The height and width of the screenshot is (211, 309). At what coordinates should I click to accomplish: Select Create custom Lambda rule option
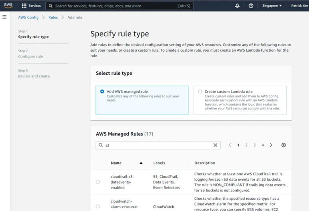tap(240, 100)
